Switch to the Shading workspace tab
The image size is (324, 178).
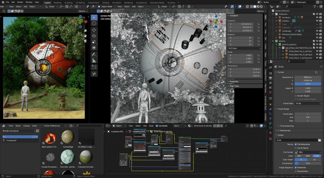click(106, 3)
